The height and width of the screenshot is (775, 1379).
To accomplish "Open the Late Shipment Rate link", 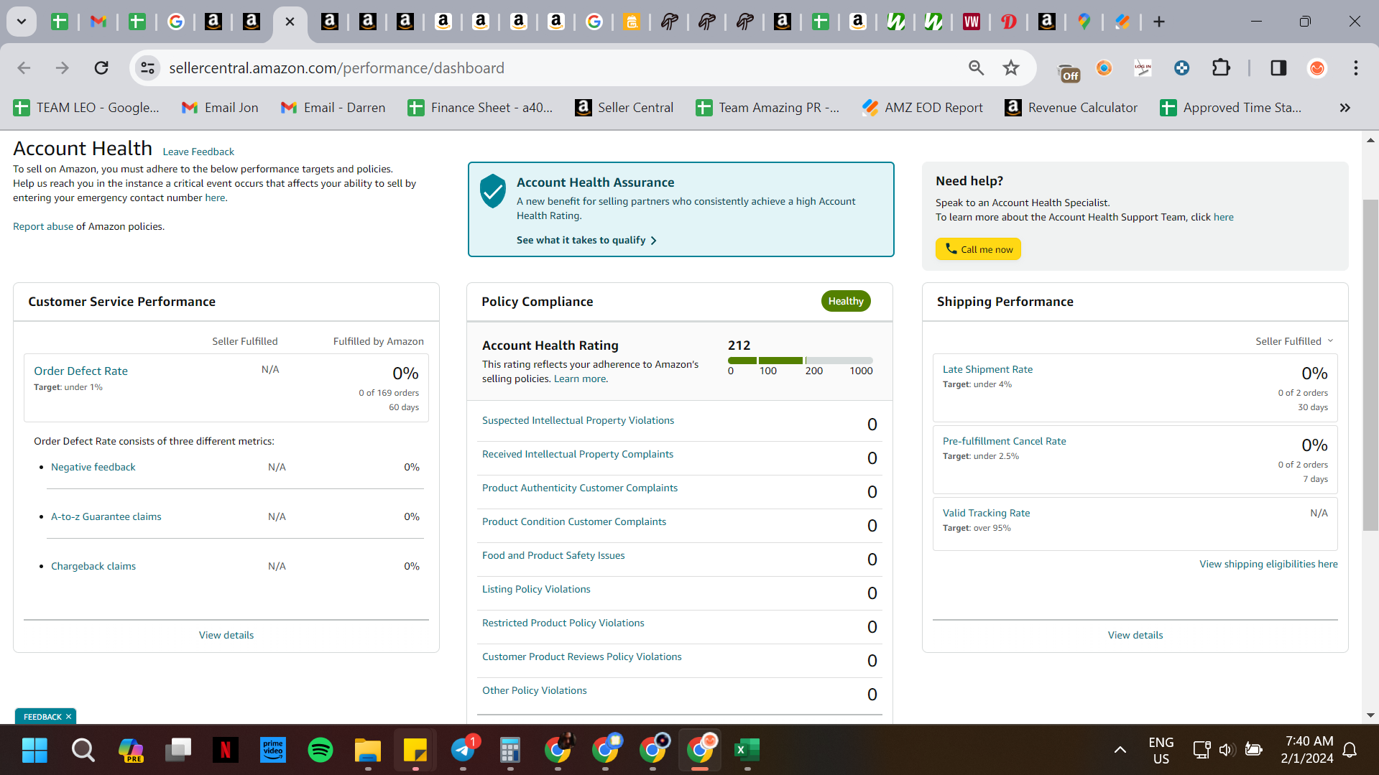I will pos(987,369).
